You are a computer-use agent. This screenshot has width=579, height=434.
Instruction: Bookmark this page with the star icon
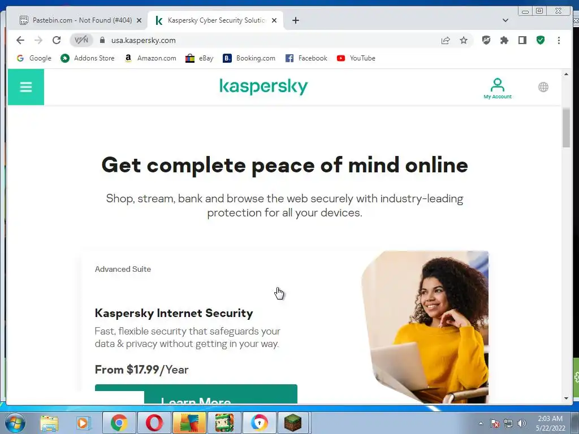tap(464, 40)
